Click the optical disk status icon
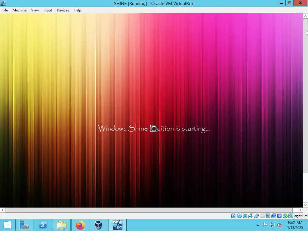 click(239, 216)
